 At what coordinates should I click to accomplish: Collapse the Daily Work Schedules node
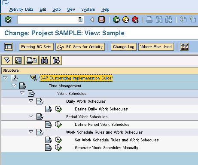[31, 101]
